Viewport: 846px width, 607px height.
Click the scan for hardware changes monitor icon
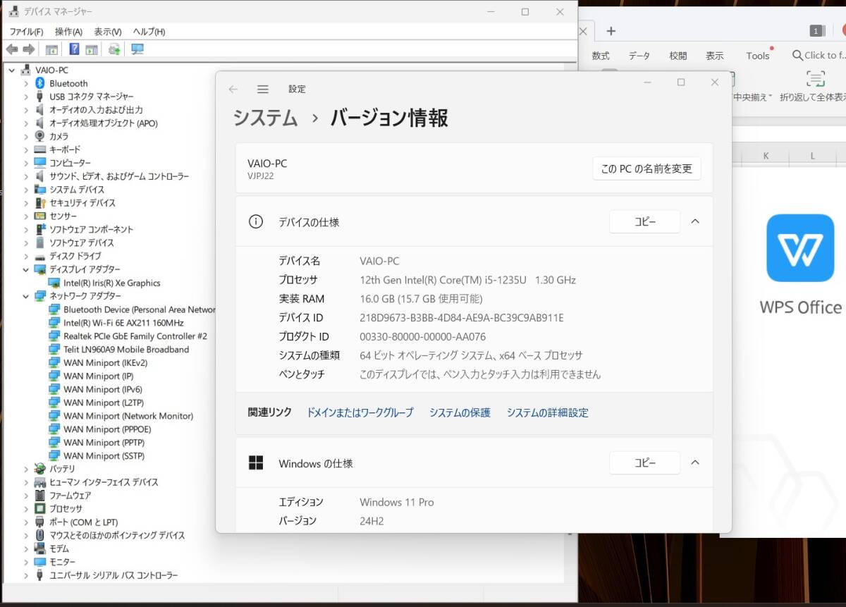(x=137, y=49)
